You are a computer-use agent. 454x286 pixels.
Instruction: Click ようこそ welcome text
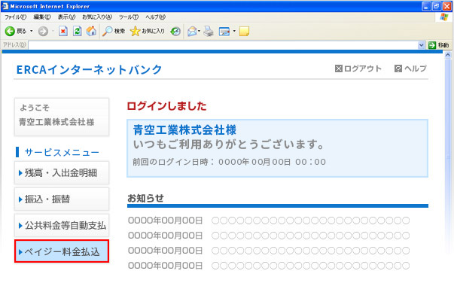(x=35, y=108)
